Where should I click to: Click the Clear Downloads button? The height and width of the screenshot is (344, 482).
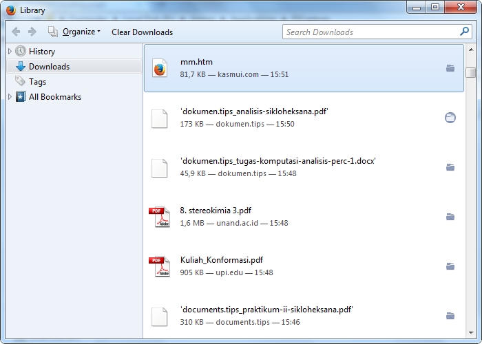pyautogui.click(x=142, y=32)
